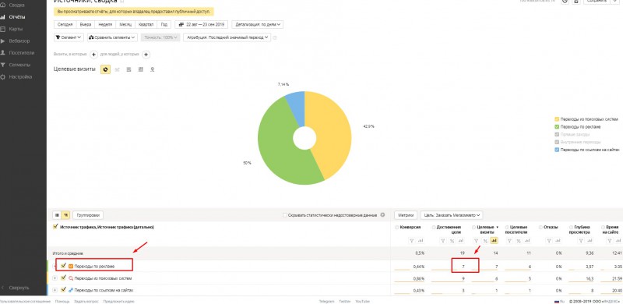The width and height of the screenshot is (623, 304).
Task: Expand the Переходы по ссылкам на сайтах row
Action: coord(55,290)
